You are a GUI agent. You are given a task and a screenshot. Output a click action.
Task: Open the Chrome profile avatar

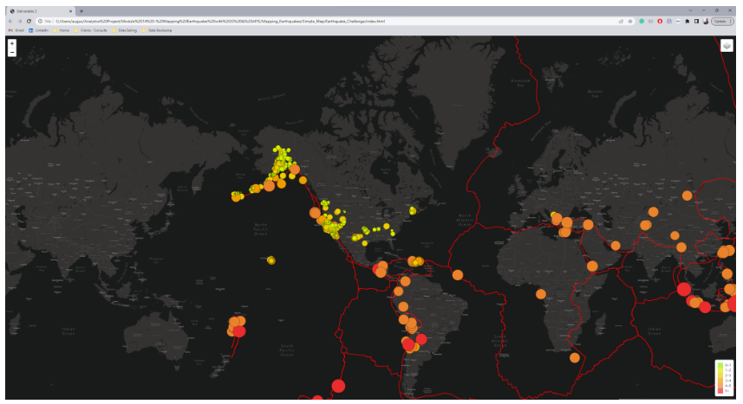click(x=706, y=22)
